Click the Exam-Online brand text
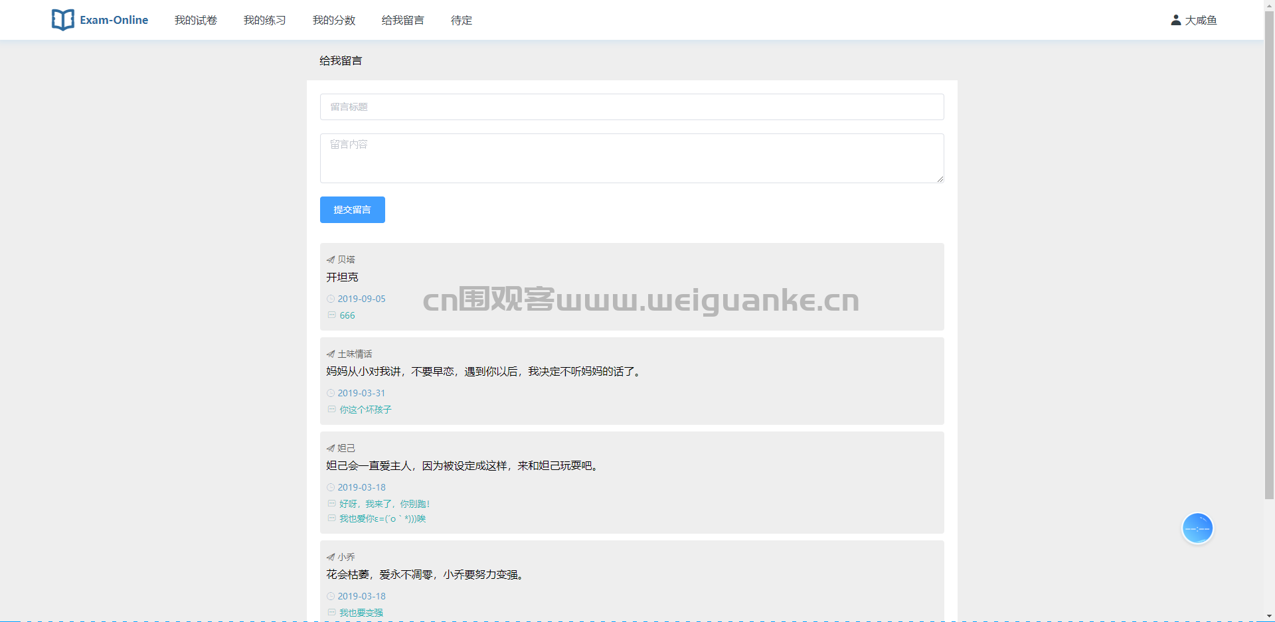This screenshot has height=622, width=1275. (114, 20)
